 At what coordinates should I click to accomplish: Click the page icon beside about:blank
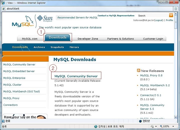click(4, 9)
